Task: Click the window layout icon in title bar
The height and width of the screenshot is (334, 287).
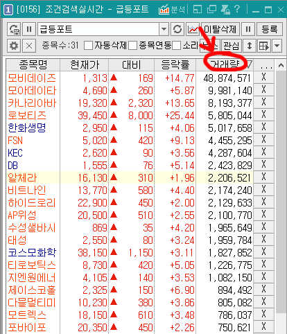Action: [x=198, y=10]
